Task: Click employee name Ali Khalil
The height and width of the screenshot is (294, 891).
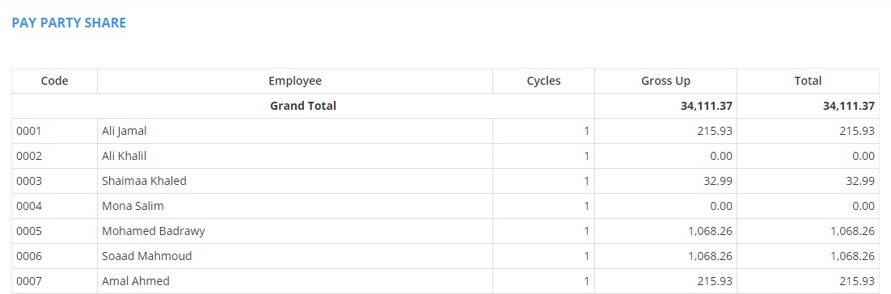Action: [125, 156]
